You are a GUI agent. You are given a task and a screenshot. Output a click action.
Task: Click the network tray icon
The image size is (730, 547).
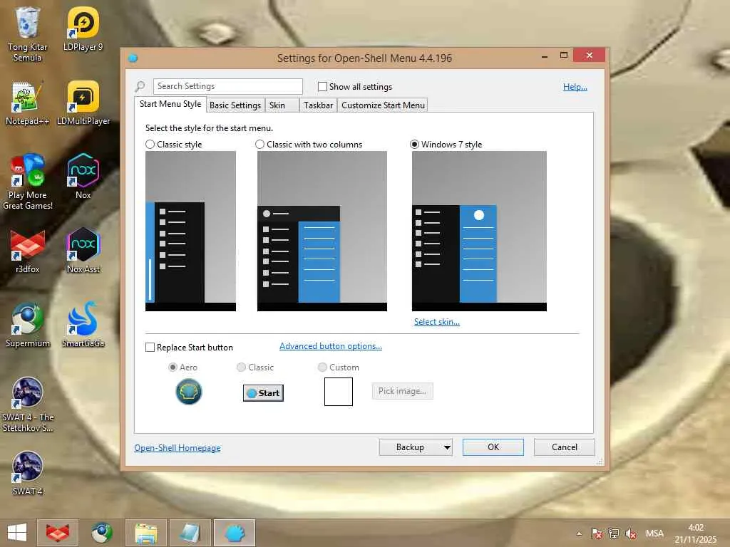click(x=614, y=533)
